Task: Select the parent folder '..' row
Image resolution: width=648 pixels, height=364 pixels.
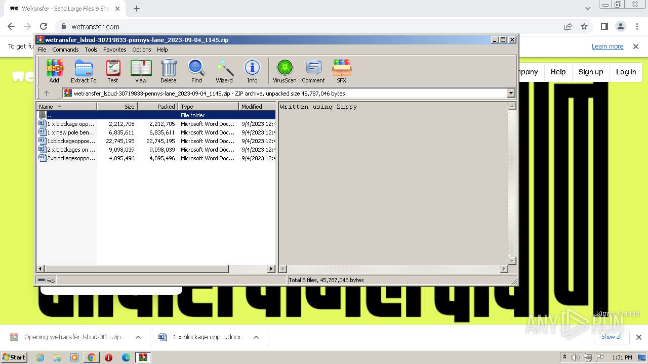Action: pyautogui.click(x=156, y=115)
